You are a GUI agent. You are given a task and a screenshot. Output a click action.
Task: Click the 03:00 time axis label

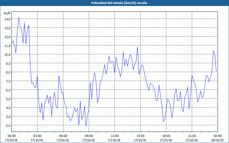tap(37, 136)
